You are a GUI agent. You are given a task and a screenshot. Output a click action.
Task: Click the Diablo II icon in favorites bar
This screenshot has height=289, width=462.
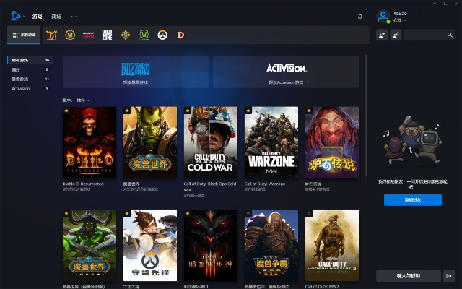(52, 35)
